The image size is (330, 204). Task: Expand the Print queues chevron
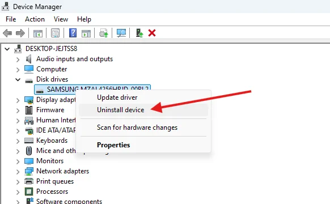(18, 182)
